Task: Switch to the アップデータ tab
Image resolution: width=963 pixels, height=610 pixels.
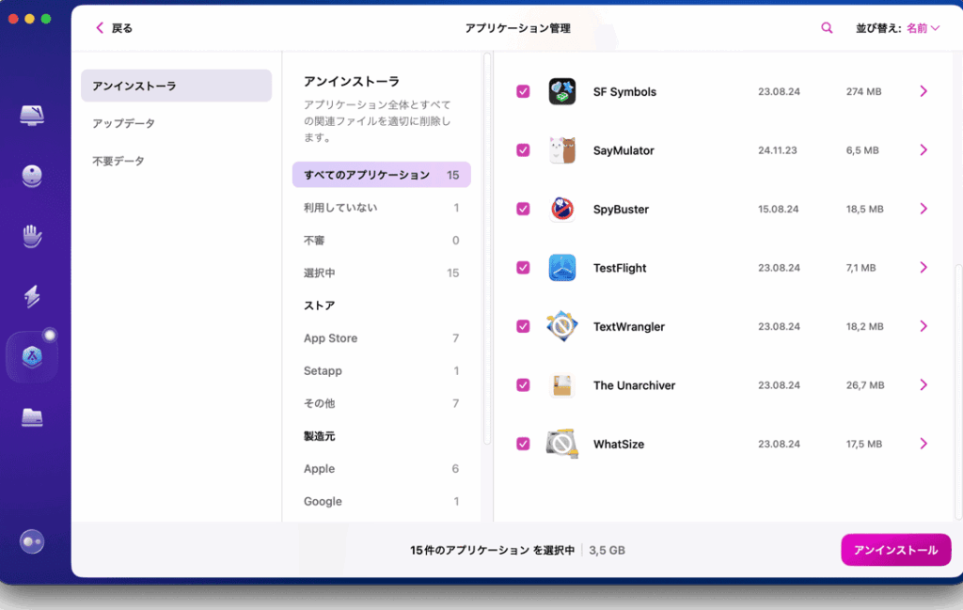Action: pyautogui.click(x=124, y=123)
